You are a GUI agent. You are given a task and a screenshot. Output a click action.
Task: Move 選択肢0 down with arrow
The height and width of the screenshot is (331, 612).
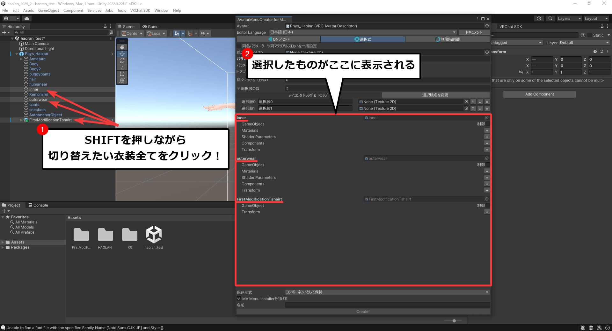coord(480,102)
